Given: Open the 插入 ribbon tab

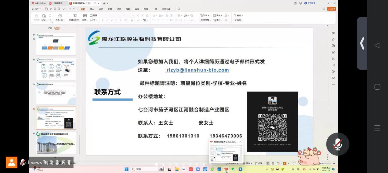Looking at the screenshot, I should [x=92, y=9].
